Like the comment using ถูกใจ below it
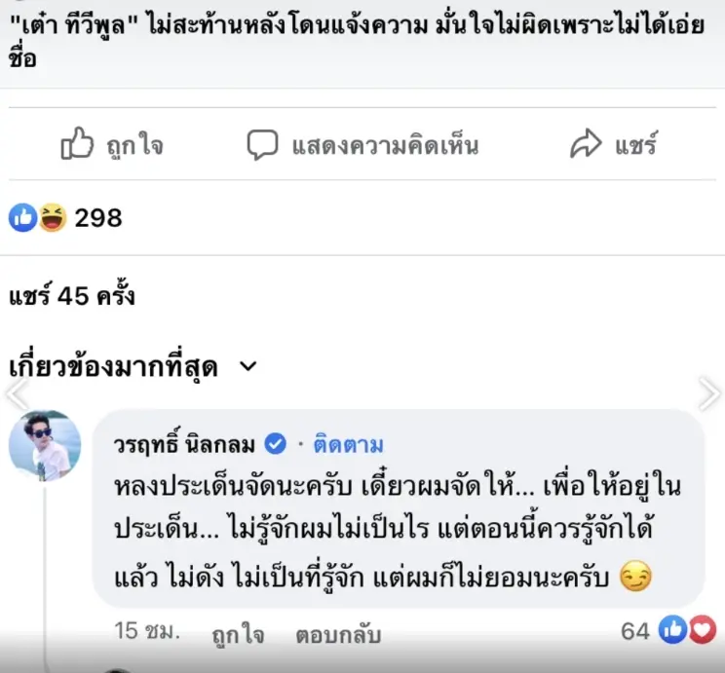This screenshot has width=725, height=673. (x=239, y=634)
